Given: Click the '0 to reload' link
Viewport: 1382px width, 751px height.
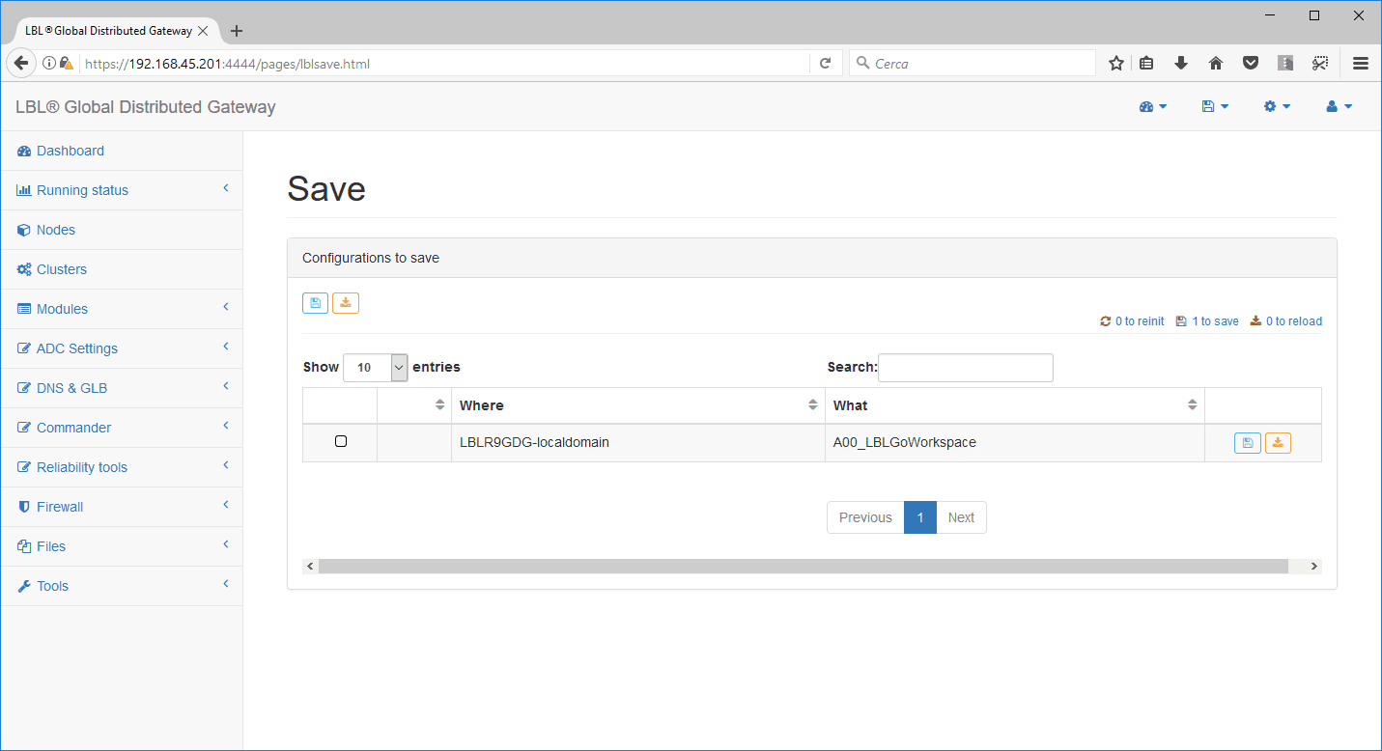Looking at the screenshot, I should 1286,321.
